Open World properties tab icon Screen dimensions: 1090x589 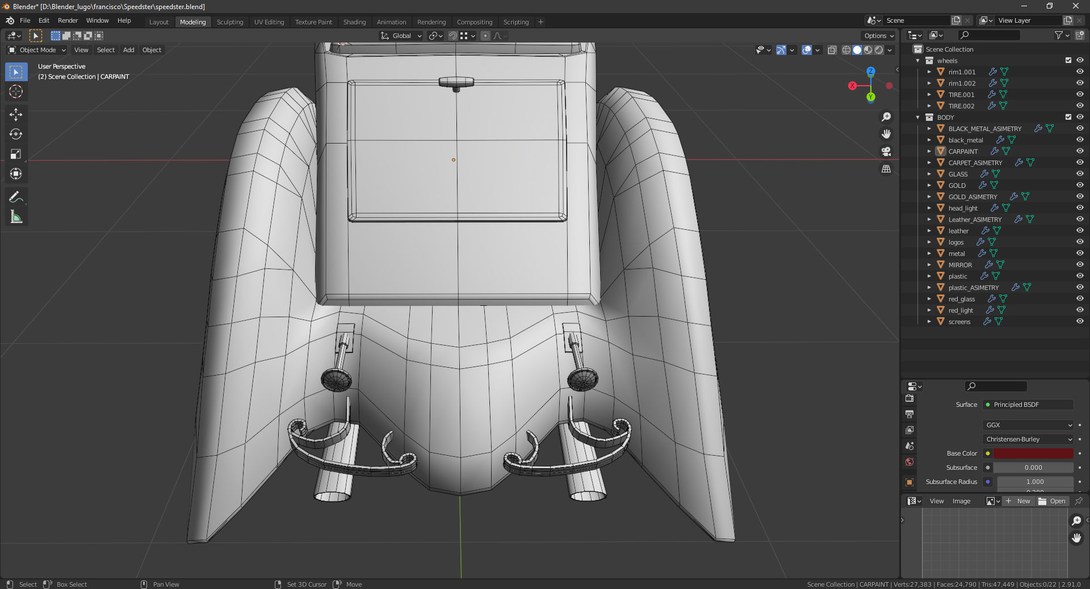point(909,462)
